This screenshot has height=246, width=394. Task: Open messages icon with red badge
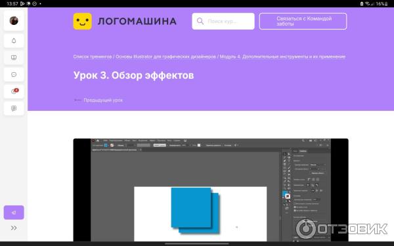pyautogui.click(x=14, y=91)
